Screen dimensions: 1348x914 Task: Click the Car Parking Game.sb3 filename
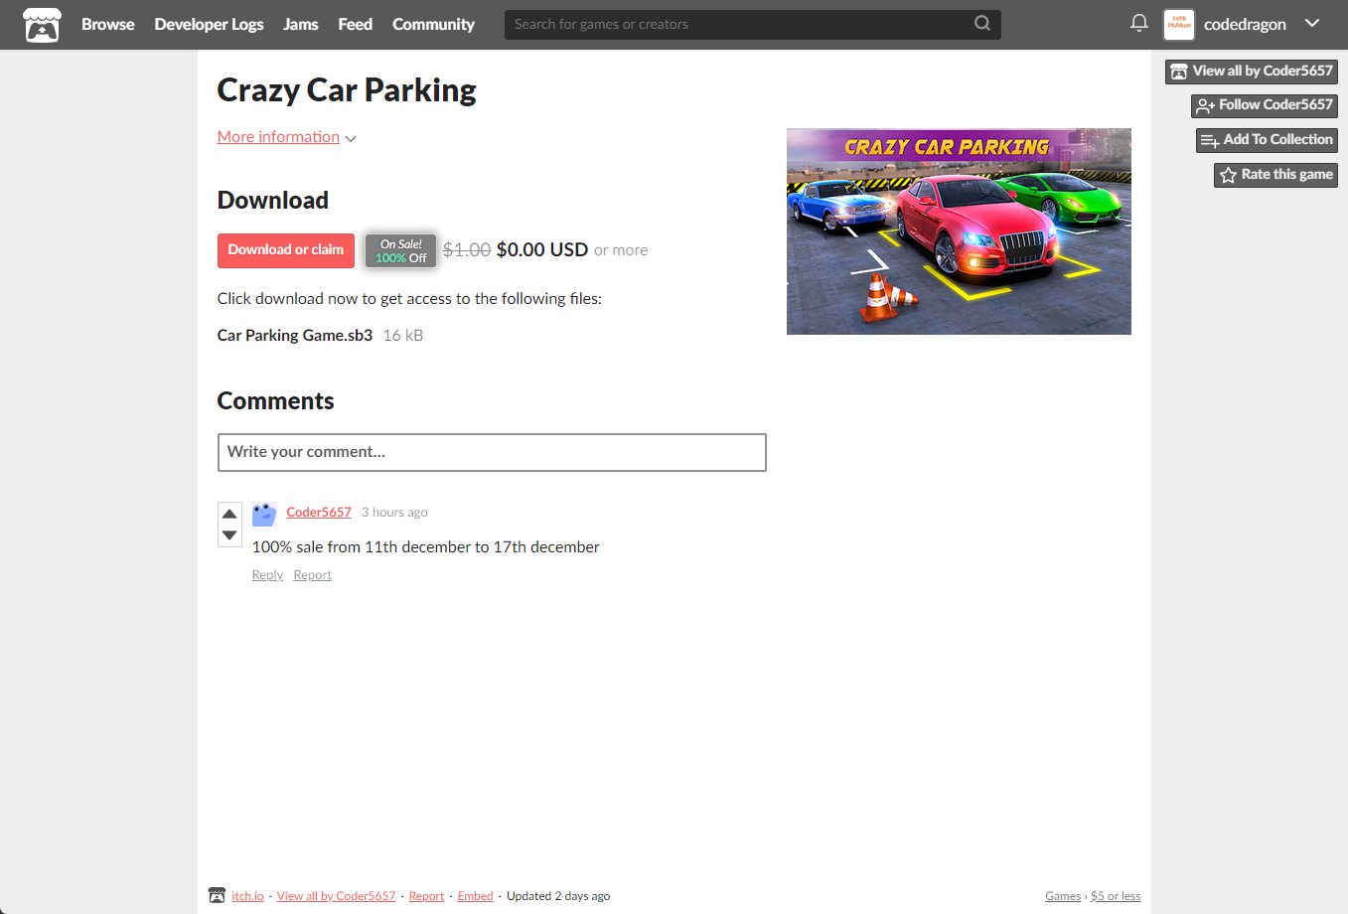click(295, 336)
